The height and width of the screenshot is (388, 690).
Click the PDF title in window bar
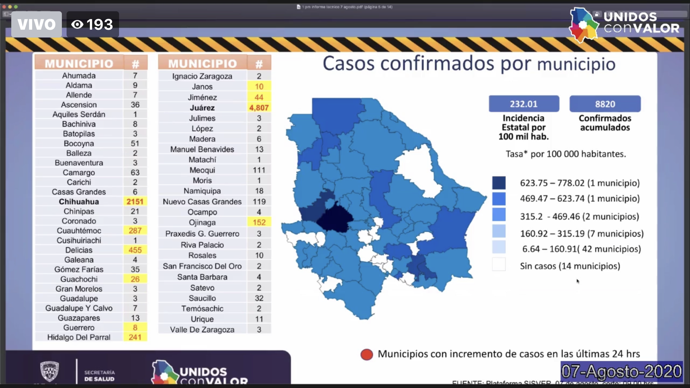[347, 7]
